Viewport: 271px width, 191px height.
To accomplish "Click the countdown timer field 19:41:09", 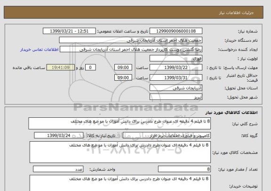I will [x=61, y=68].
